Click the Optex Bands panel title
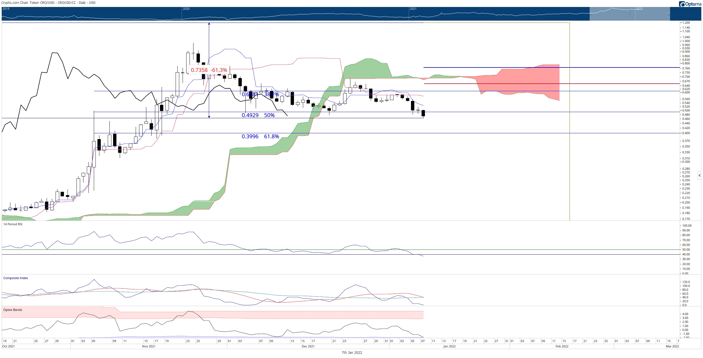This screenshot has width=703, height=358. coord(13,310)
